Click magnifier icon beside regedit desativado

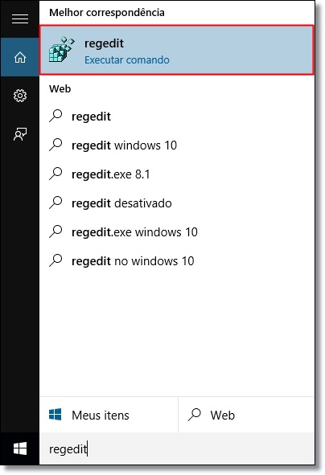[56, 203]
